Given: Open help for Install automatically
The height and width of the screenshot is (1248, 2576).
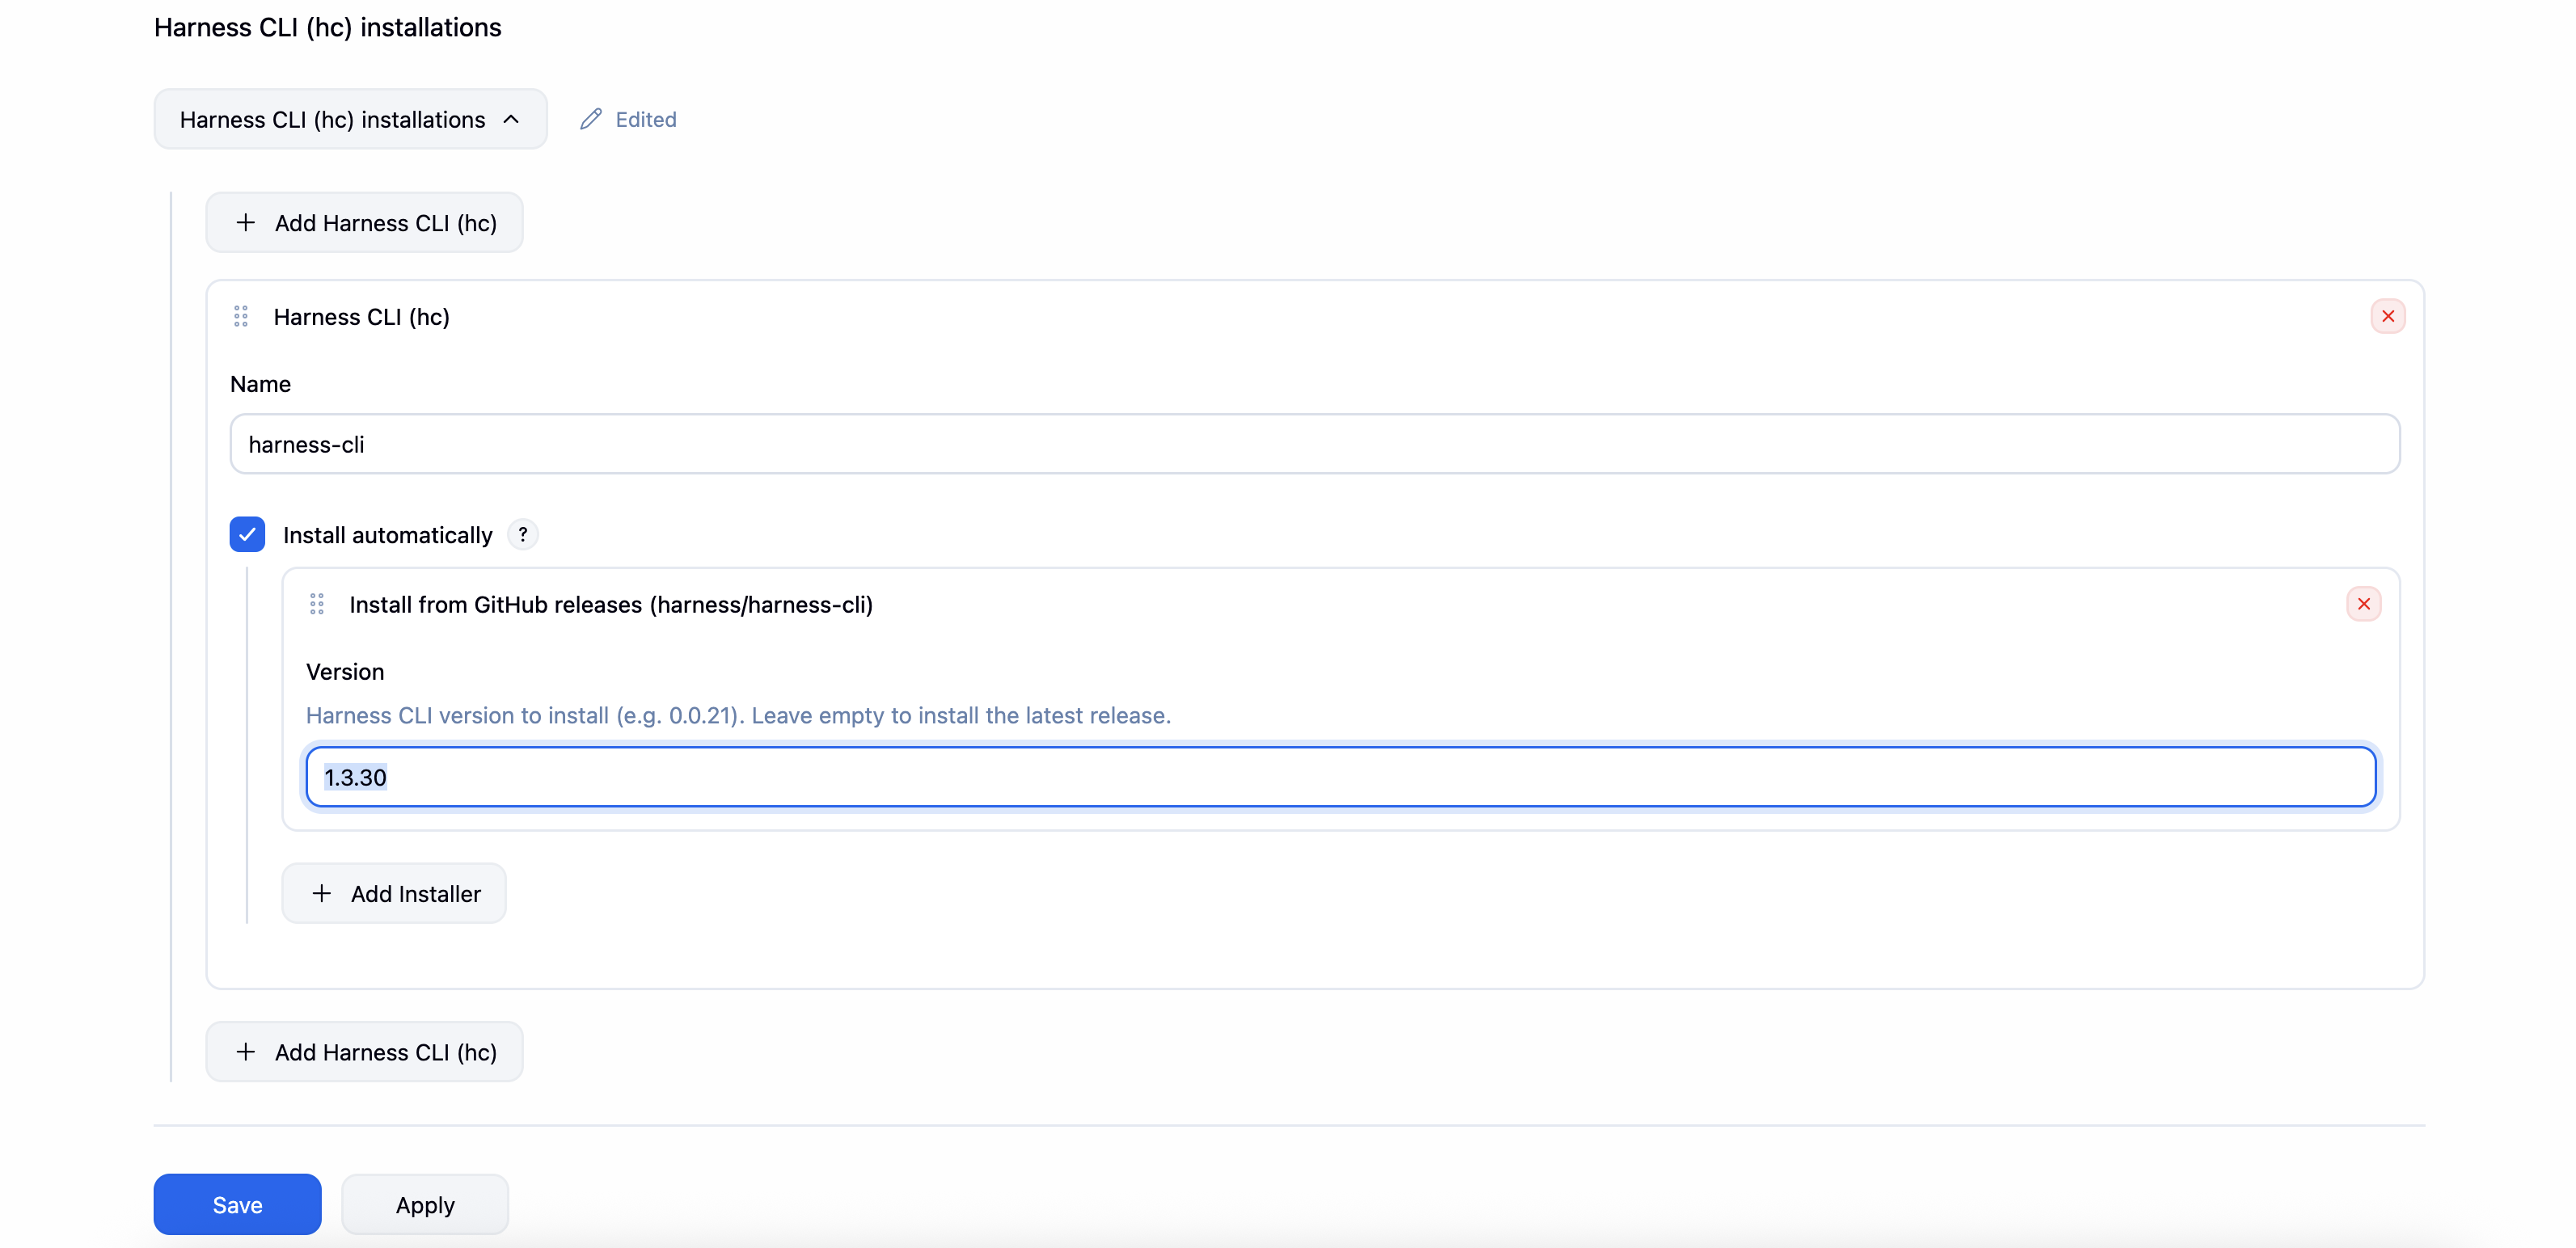Looking at the screenshot, I should [523, 535].
